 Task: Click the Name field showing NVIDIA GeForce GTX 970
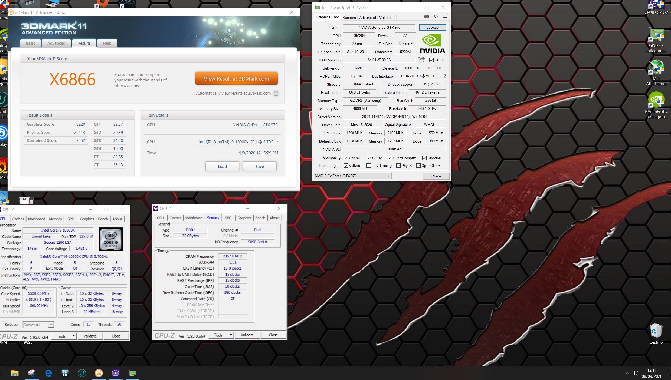point(379,27)
